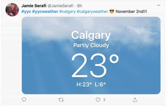Click the sunglasses emoji in the tweet
Screen dimensions: 167x107
(112, 11)
